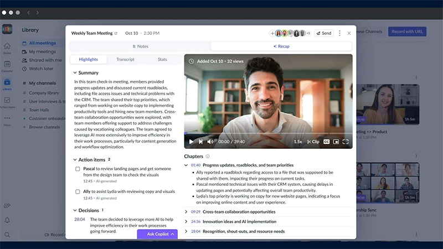The height and width of the screenshot is (249, 443).
Task: Jump to 28:04 decision timestamp
Action: [x=80, y=219]
